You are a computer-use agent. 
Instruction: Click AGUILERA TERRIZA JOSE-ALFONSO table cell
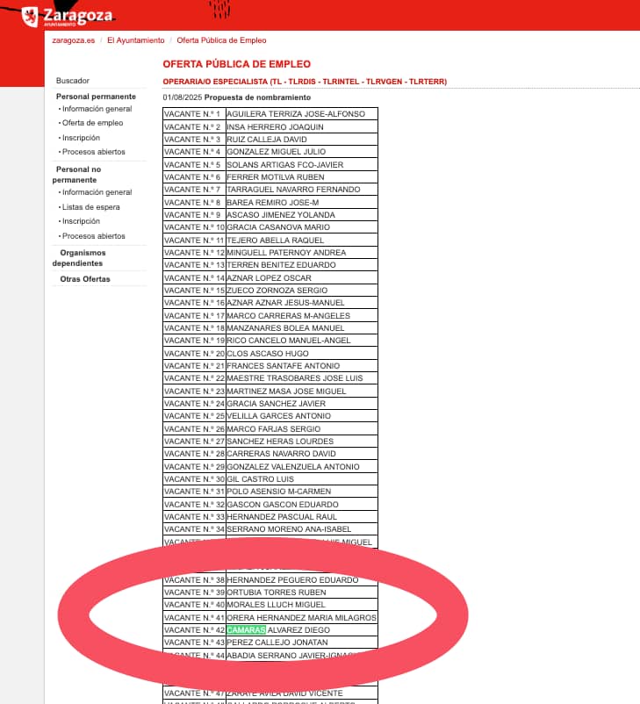click(301, 114)
